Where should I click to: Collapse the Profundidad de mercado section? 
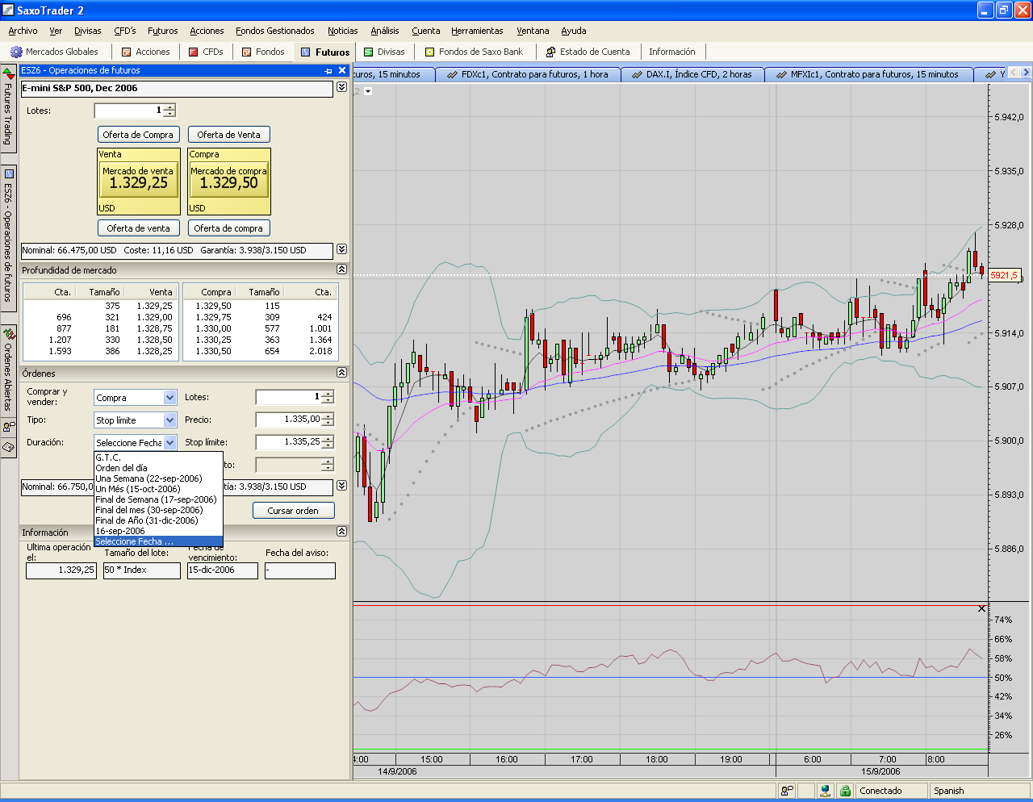tap(341, 269)
